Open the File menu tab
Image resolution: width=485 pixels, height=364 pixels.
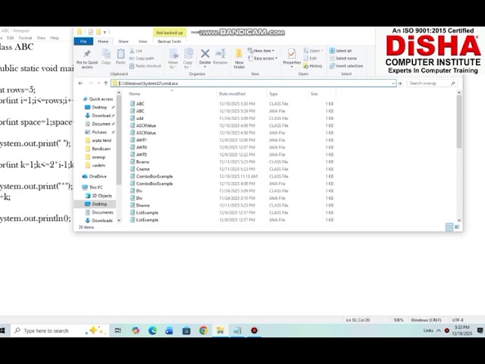point(83,42)
